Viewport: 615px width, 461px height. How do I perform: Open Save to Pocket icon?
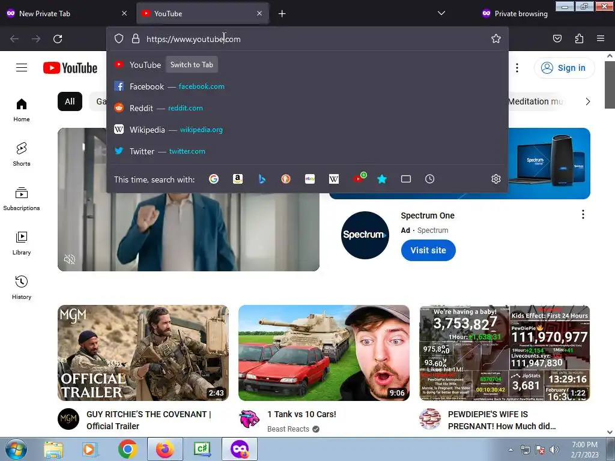557,38
